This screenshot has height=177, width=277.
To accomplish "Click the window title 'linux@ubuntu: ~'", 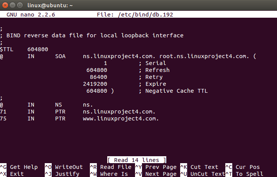I will pos(50,5).
